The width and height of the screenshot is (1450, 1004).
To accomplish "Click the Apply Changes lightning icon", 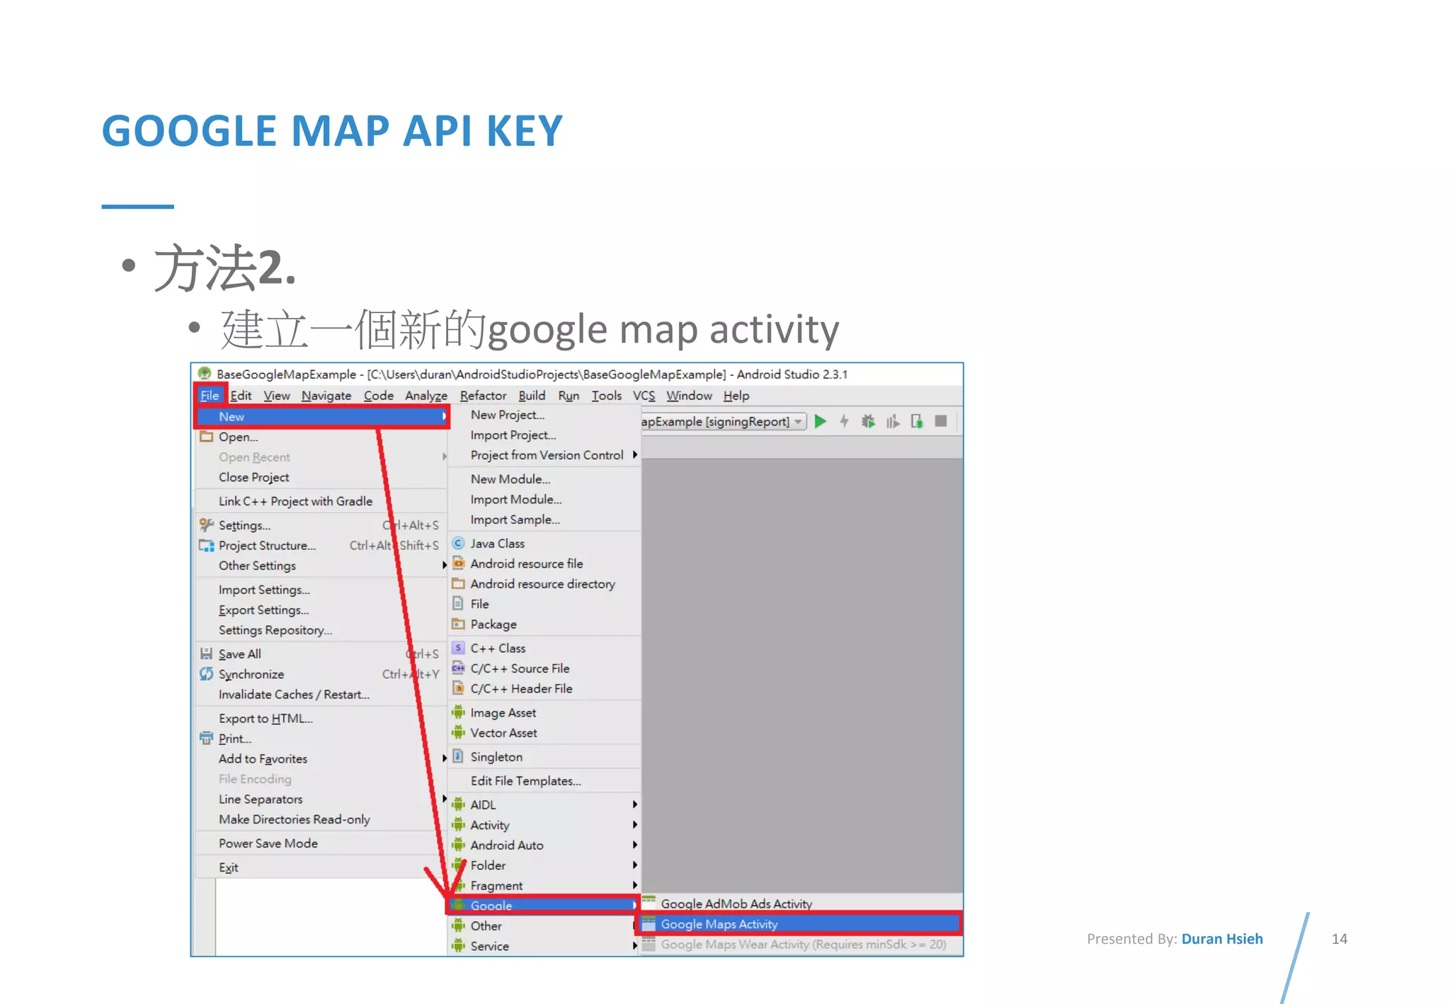I will 844,422.
